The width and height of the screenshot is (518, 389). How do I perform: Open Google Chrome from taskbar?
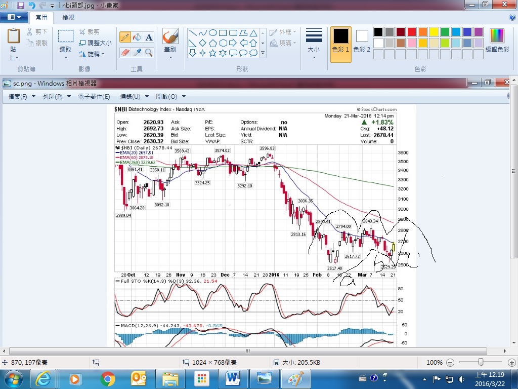pyautogui.click(x=108, y=379)
